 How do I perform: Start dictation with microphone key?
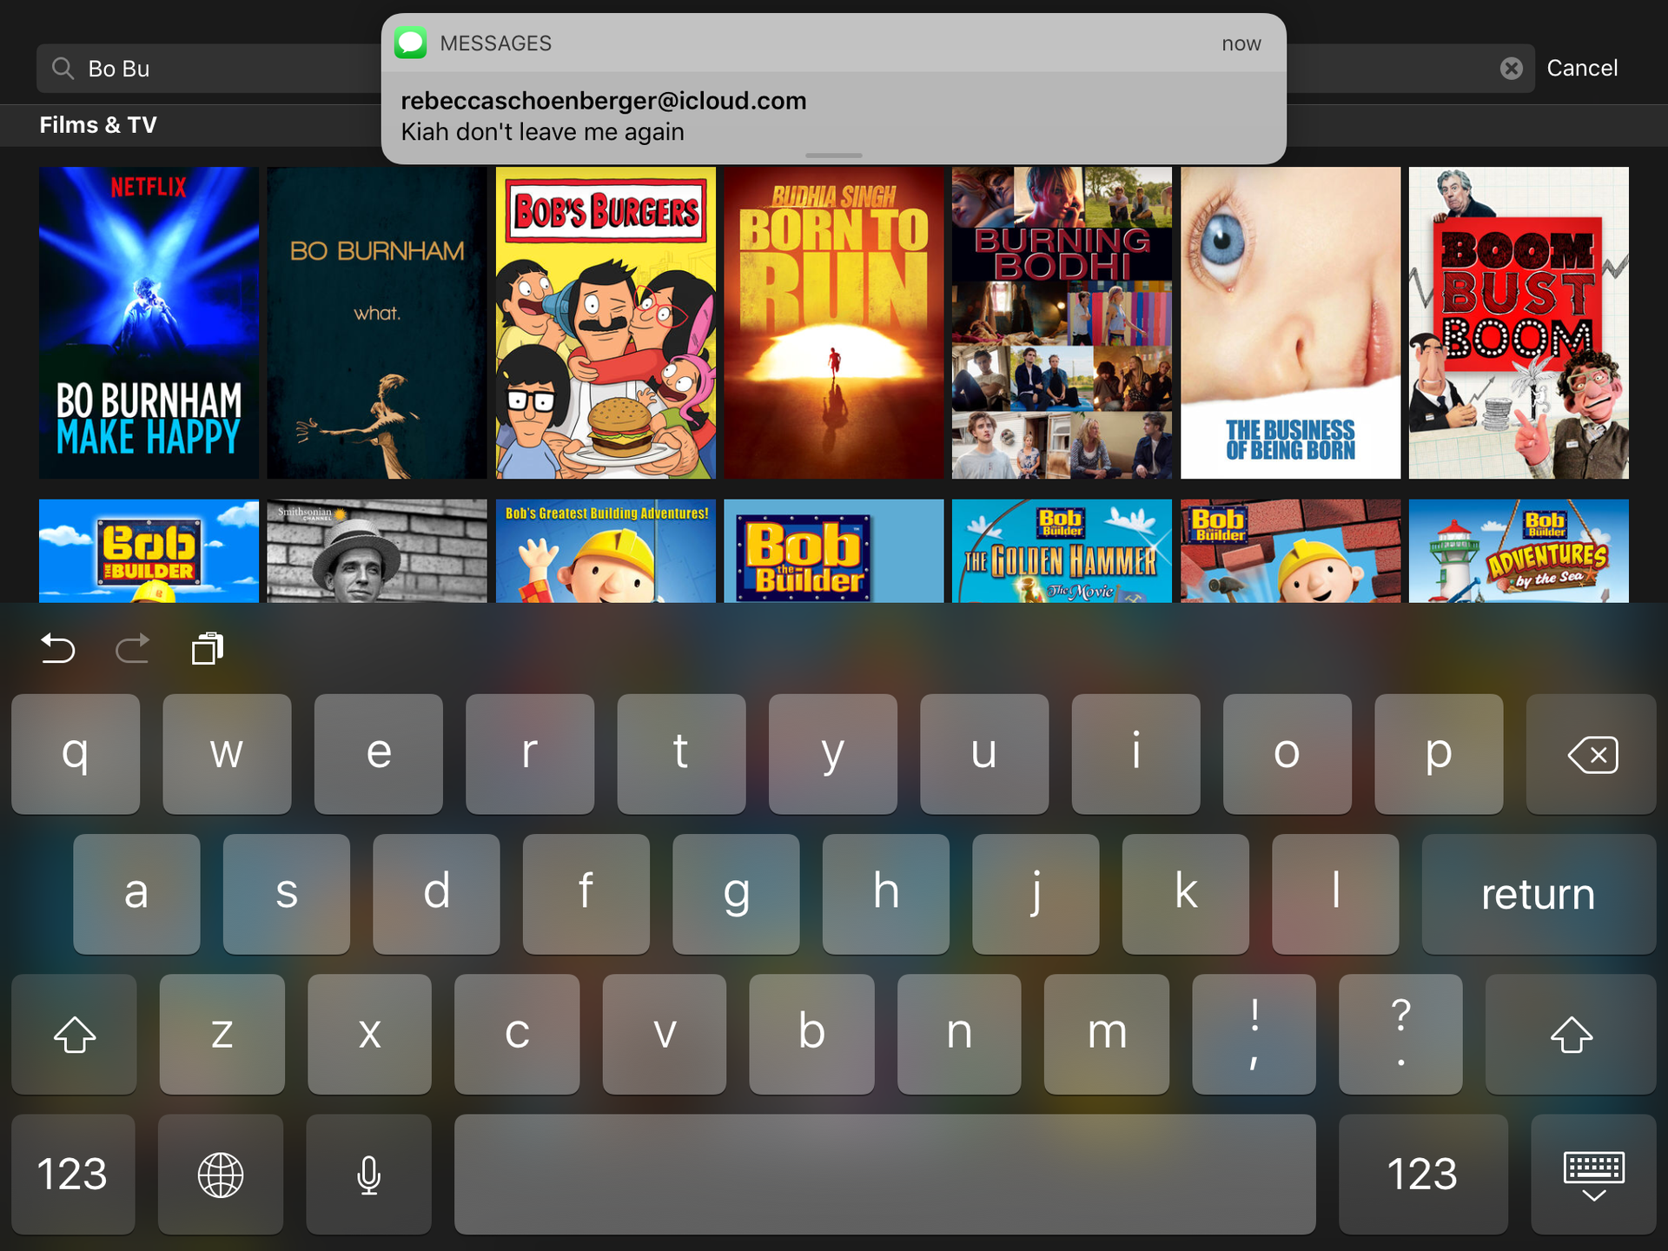coord(368,1175)
